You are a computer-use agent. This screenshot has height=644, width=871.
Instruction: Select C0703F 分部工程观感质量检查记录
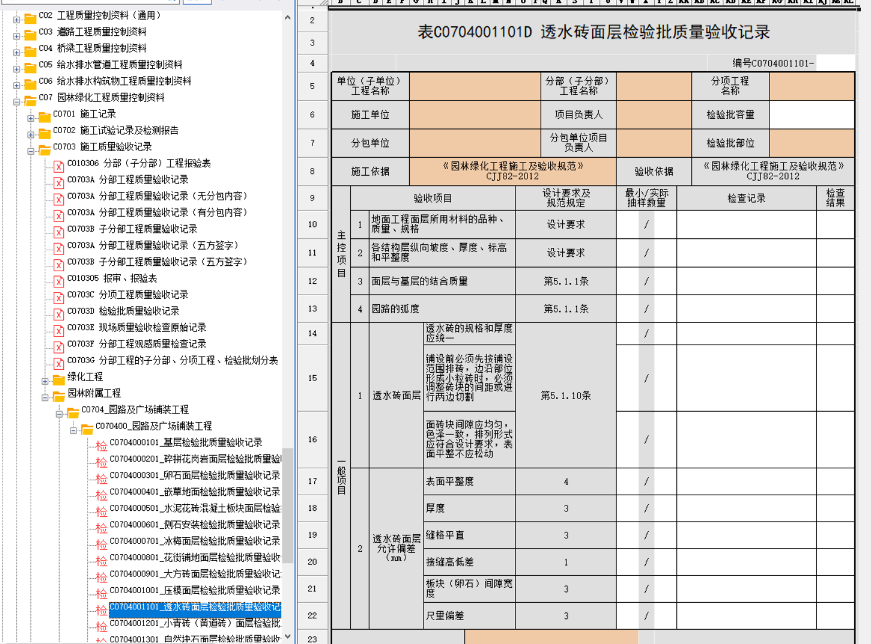coord(136,344)
